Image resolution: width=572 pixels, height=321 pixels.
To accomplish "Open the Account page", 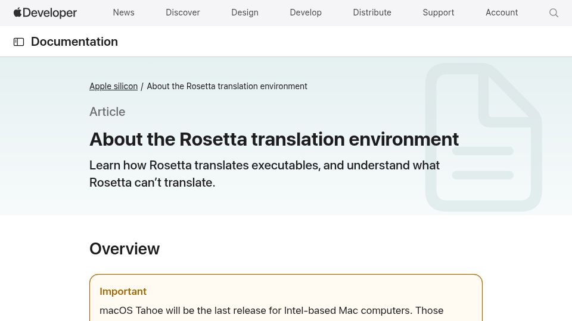I will [502, 12].
